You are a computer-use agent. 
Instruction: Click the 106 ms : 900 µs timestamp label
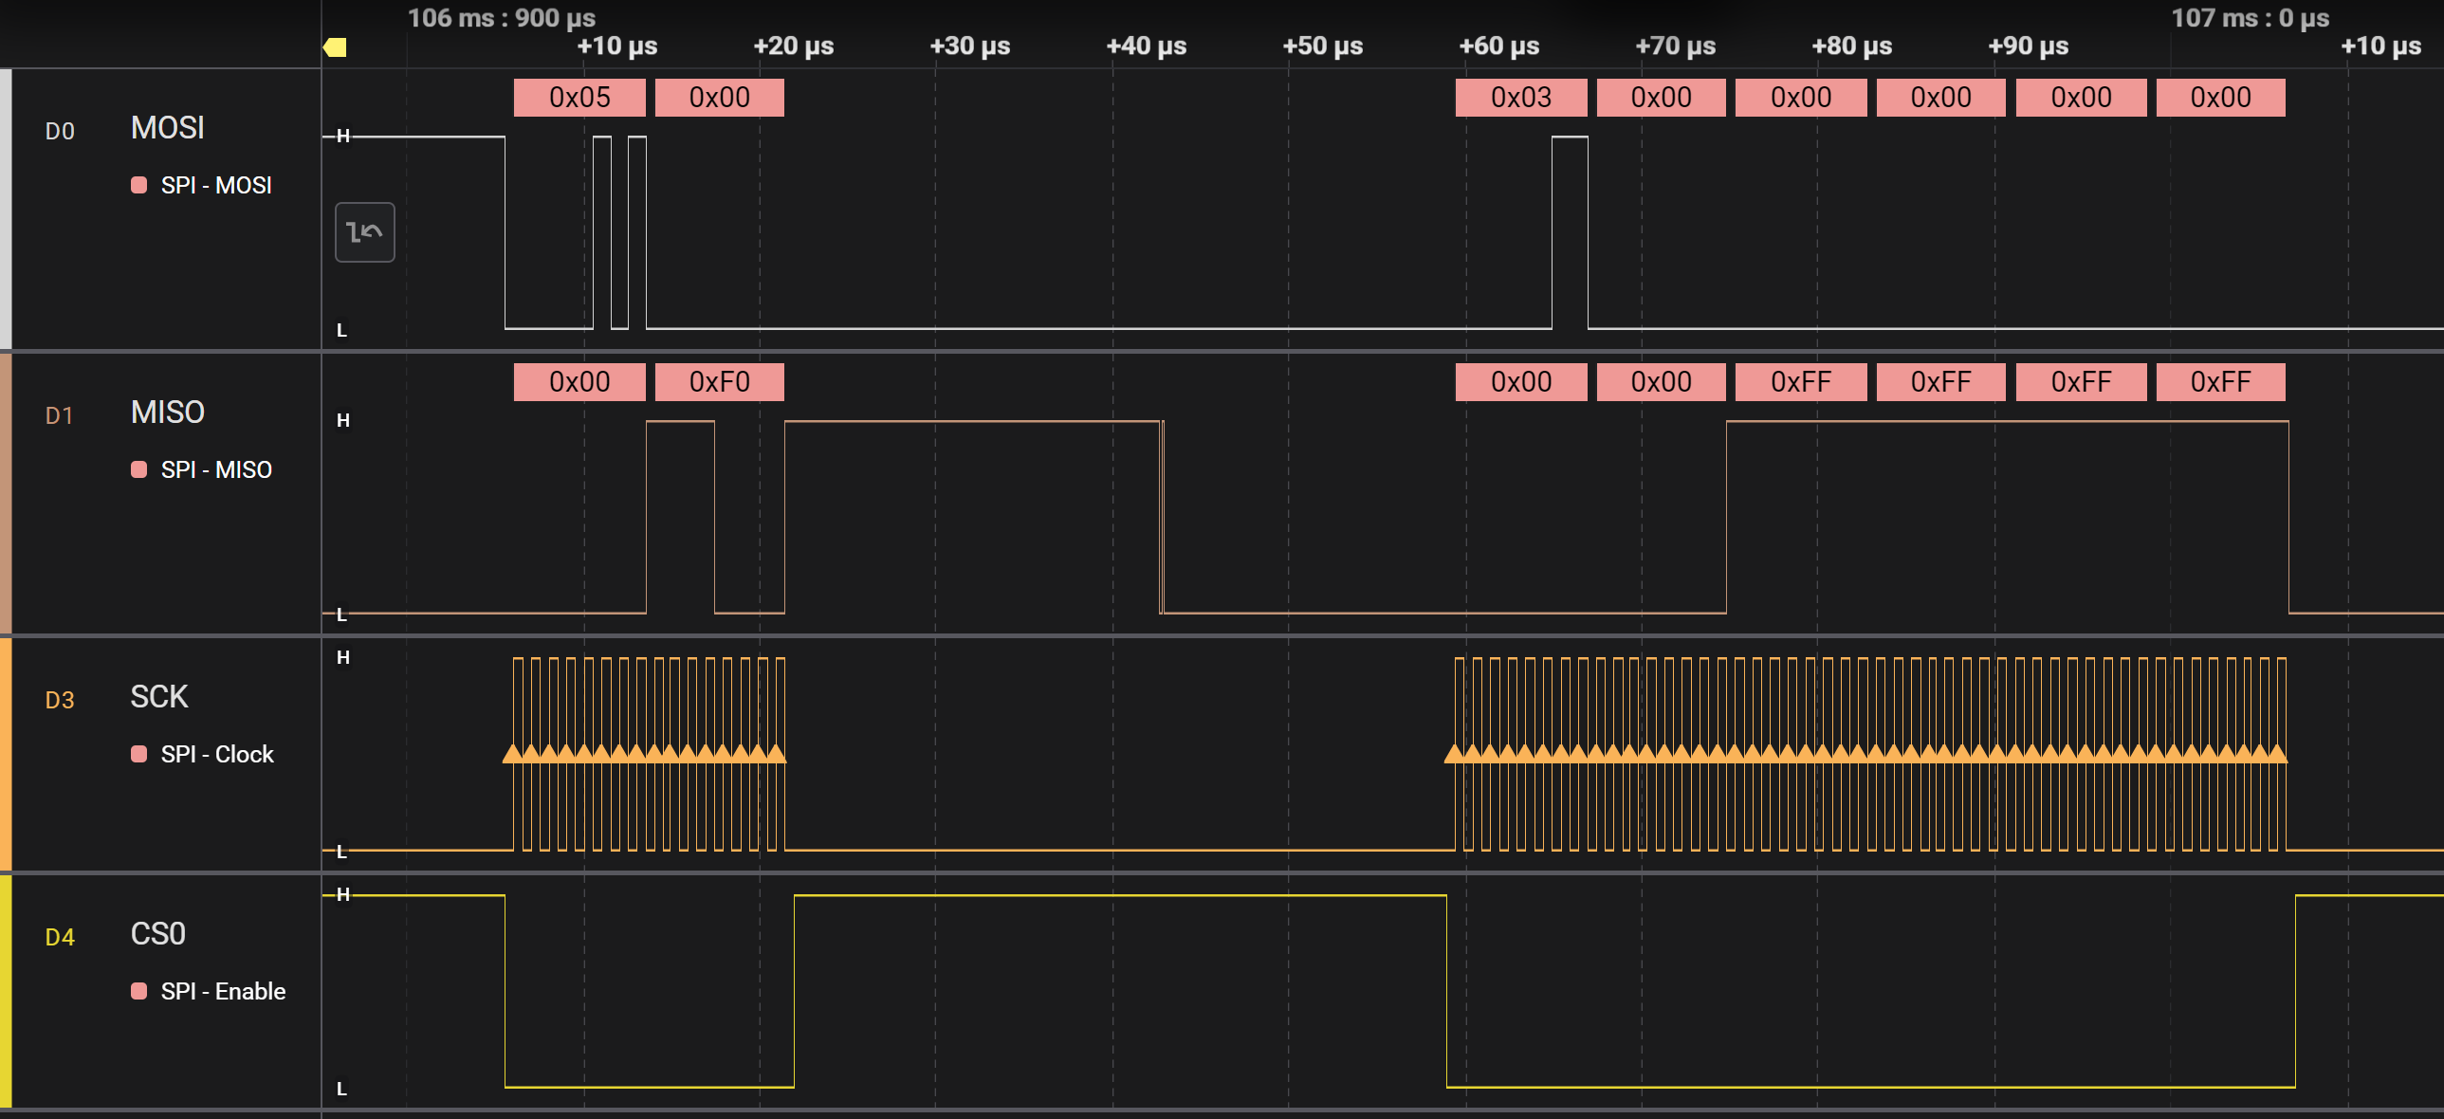tap(502, 17)
